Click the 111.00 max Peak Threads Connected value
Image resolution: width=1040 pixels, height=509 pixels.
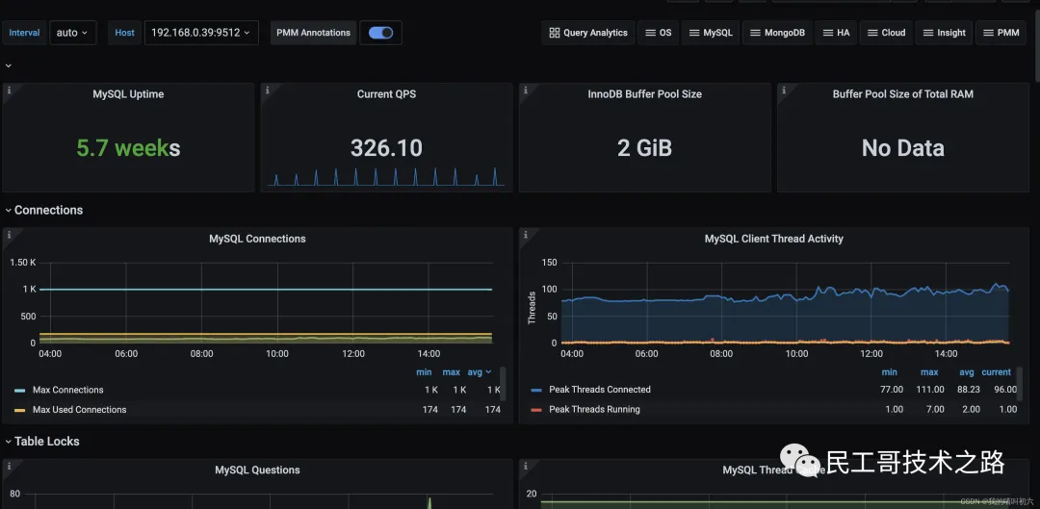point(931,390)
